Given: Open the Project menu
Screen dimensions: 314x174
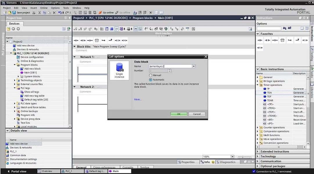Looking at the screenshot, I should [x=7, y=8].
